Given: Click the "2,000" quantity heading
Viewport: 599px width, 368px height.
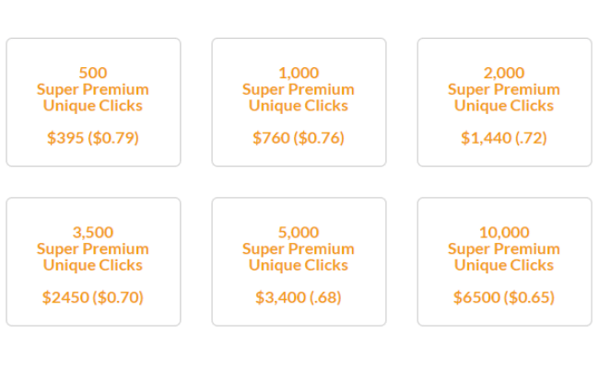Looking at the screenshot, I should click(x=504, y=73).
